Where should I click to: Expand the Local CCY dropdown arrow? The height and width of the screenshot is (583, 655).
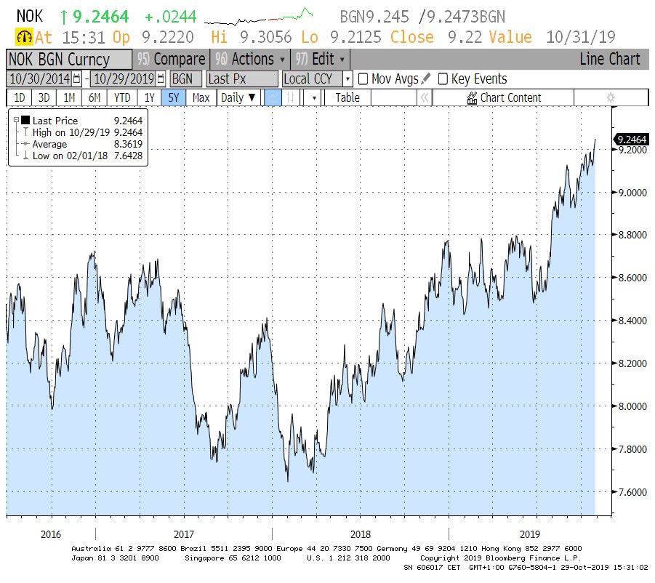347,79
